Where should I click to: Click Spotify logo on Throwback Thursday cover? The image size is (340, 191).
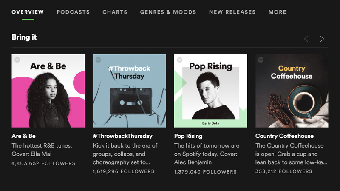pos(98,60)
